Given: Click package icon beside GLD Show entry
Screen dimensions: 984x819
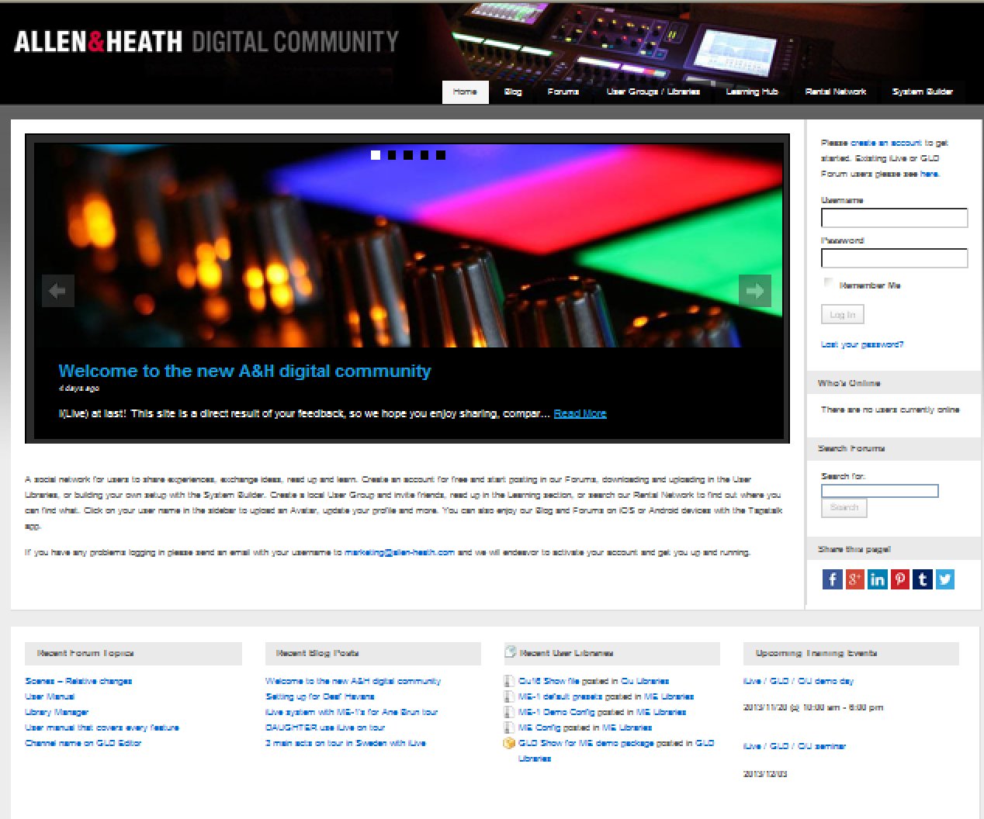Looking at the screenshot, I should [509, 743].
